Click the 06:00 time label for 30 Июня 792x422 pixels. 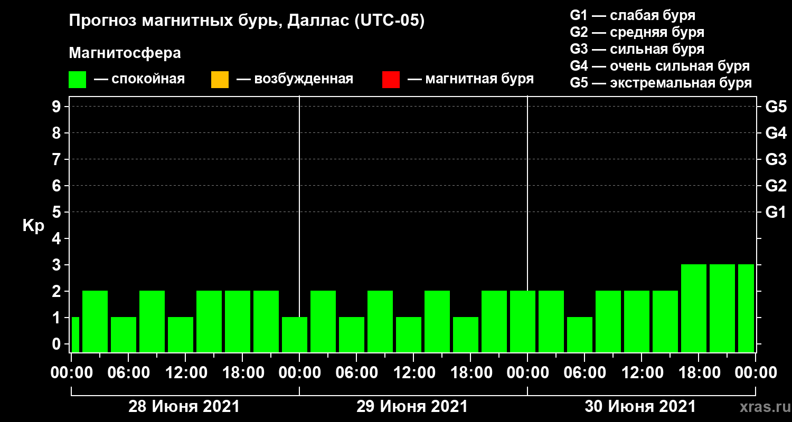(x=584, y=372)
